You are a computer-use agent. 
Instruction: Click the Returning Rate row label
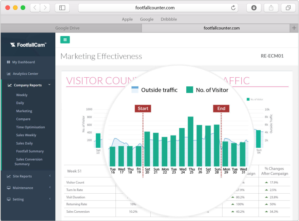click(x=77, y=204)
